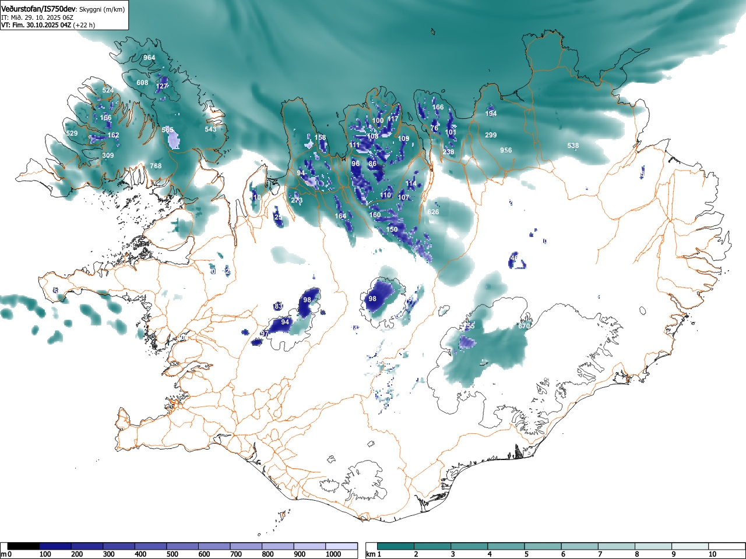
Task: Click the visibility value 194 on the map
Action: (491, 114)
